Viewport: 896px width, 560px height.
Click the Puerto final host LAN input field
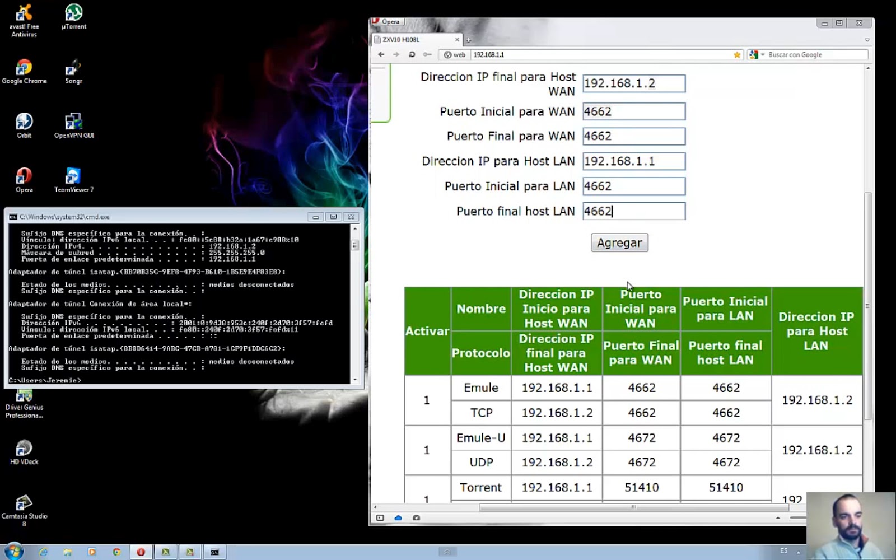(x=633, y=211)
